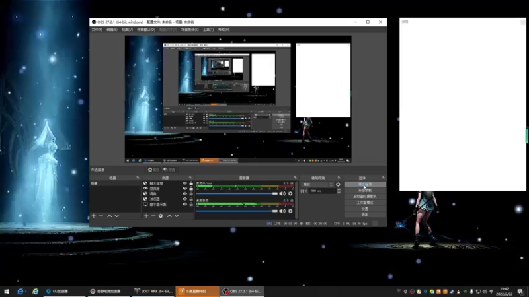Viewport: 529px width, 297px height.
Task: Mute the 桌面音频 channel speaker icon
Action: tap(282, 211)
